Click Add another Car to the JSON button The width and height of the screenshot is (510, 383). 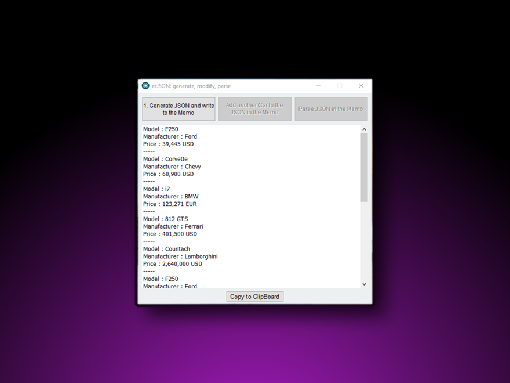coord(254,109)
